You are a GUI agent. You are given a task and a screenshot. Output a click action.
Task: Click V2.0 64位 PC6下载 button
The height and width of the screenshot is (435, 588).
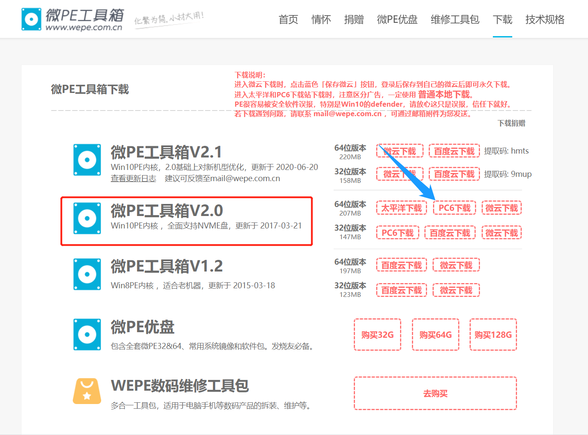coord(455,208)
